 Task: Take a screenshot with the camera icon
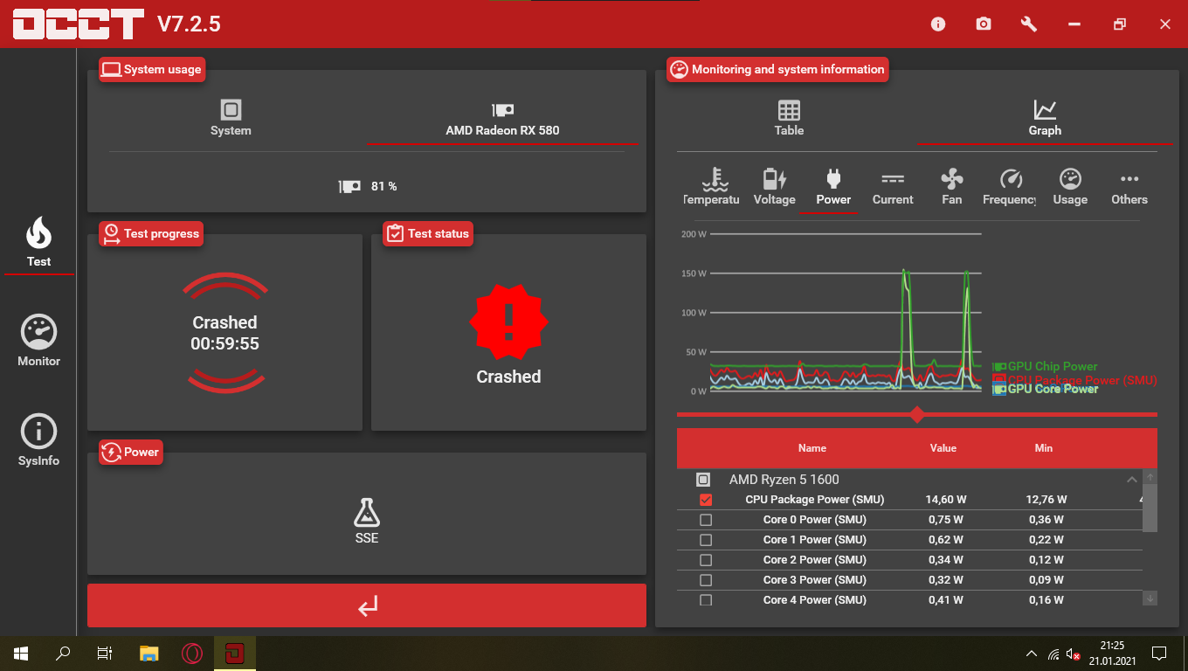(x=984, y=24)
